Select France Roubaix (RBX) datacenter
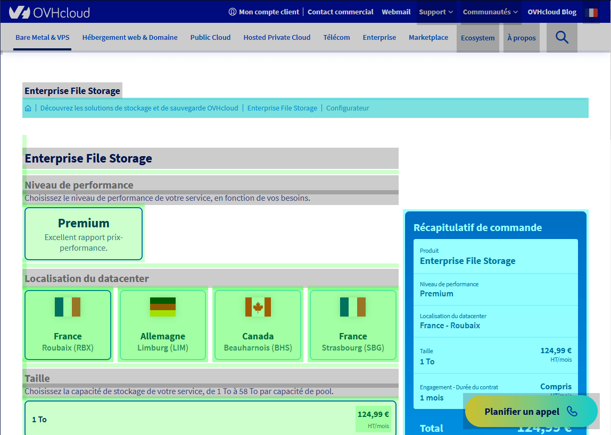611x435 pixels. pyautogui.click(x=68, y=325)
